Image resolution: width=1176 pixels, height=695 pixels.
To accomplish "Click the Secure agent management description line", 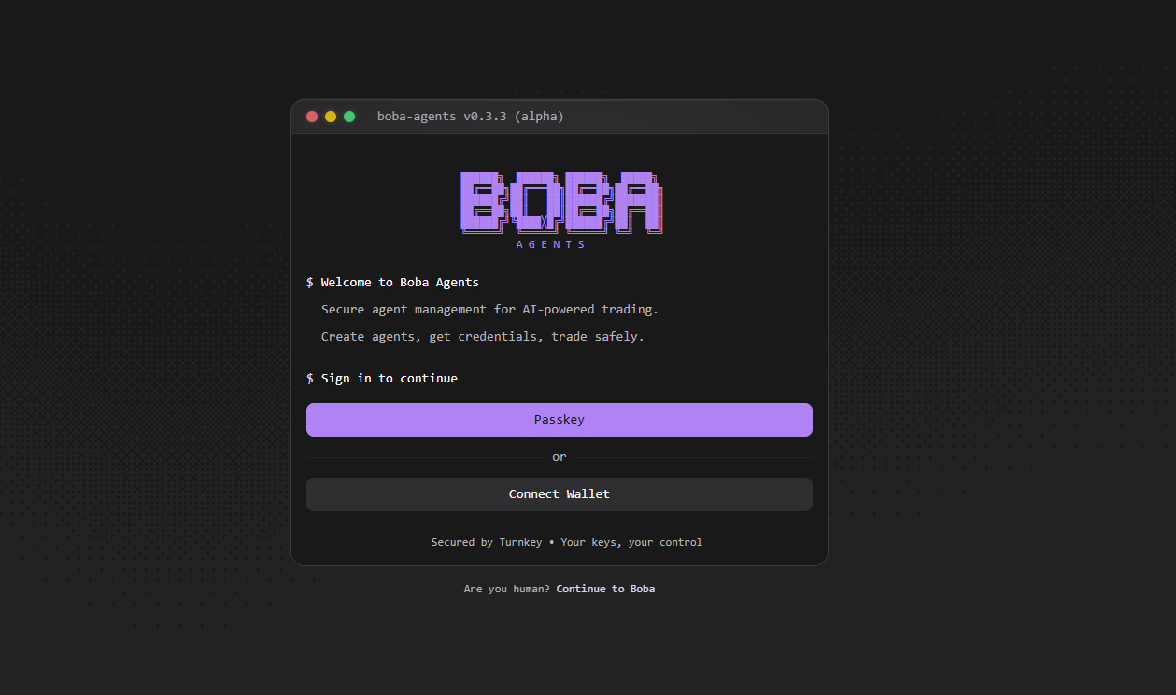I will [489, 310].
